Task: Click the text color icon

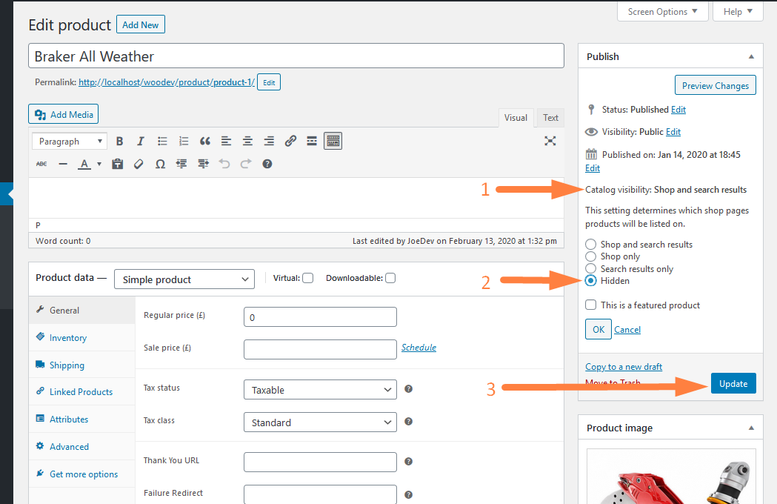Action: [x=84, y=164]
